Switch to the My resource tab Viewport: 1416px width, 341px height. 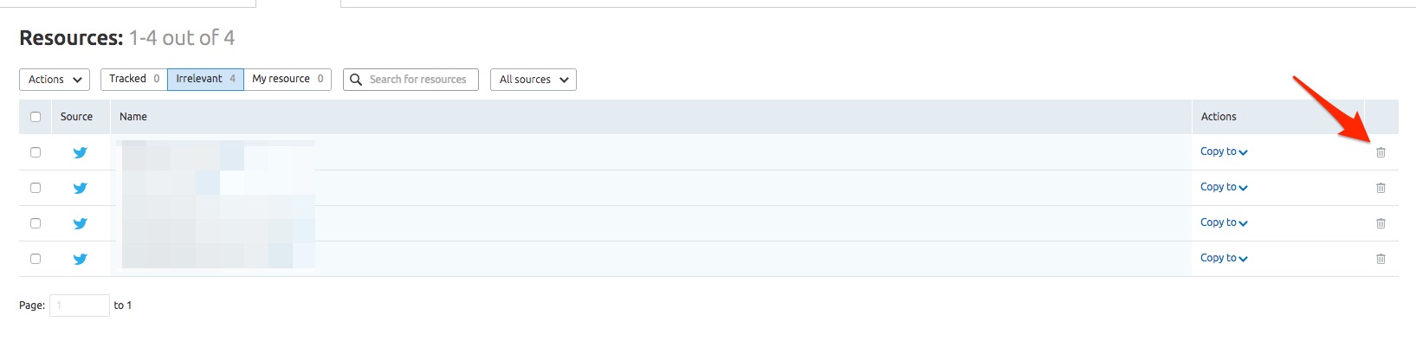pos(288,79)
